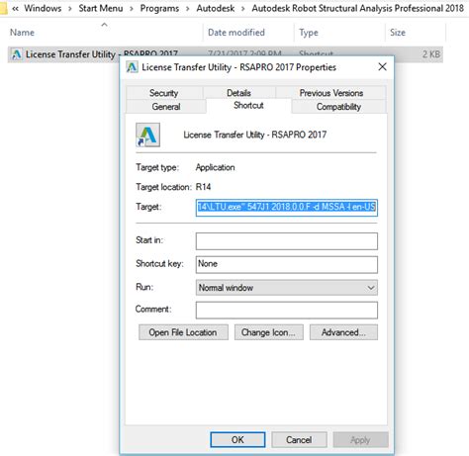Confirm with the OK button

(237, 439)
